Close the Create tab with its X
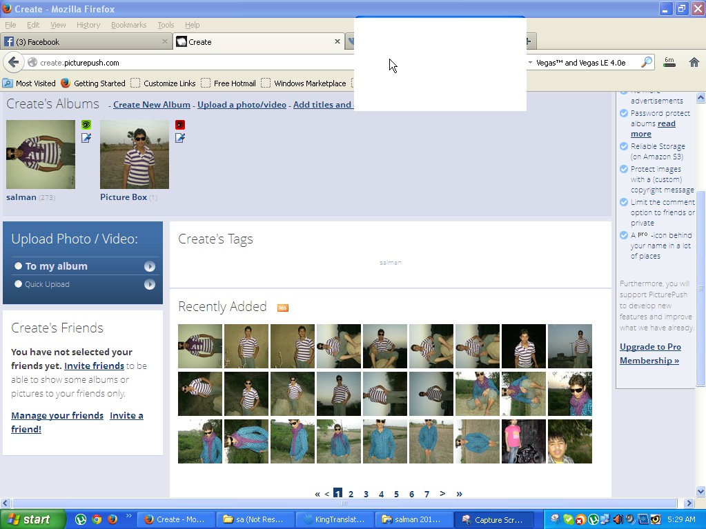 pyautogui.click(x=337, y=41)
